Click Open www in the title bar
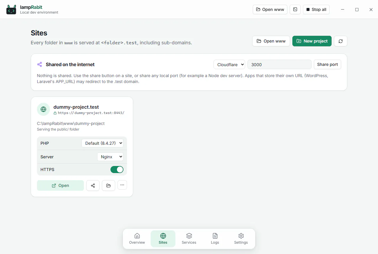378x254 pixels. [x=270, y=9]
